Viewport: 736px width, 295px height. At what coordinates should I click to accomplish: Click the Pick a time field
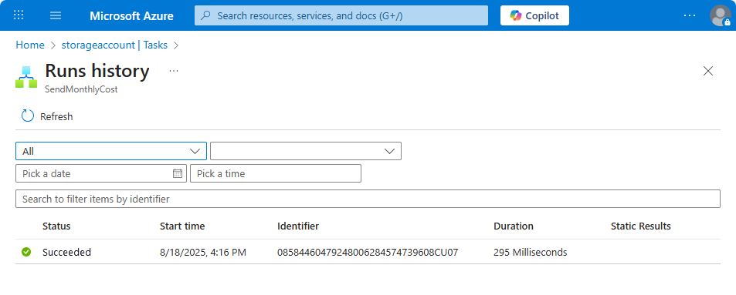click(x=276, y=173)
